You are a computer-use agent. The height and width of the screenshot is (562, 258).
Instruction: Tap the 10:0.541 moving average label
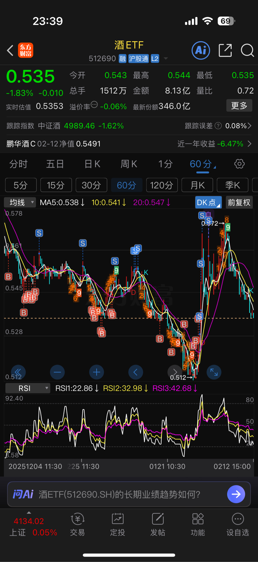click(x=109, y=202)
